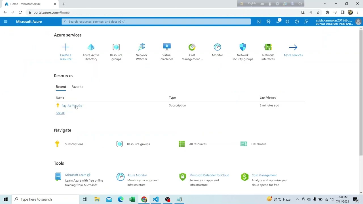Open the Pay-As-You-Go subscription link

72,106
